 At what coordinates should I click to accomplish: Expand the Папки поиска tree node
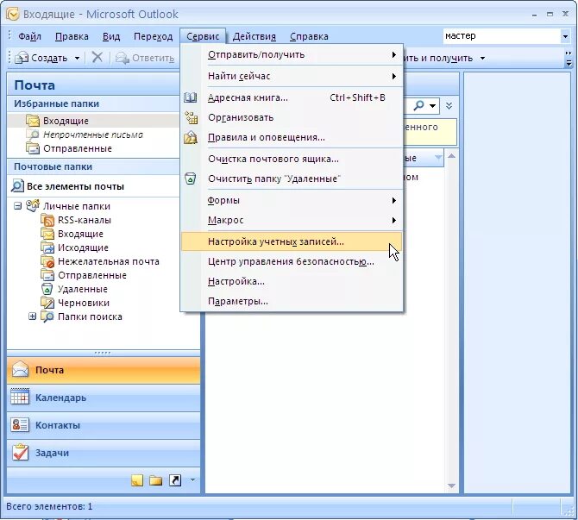tap(33, 316)
